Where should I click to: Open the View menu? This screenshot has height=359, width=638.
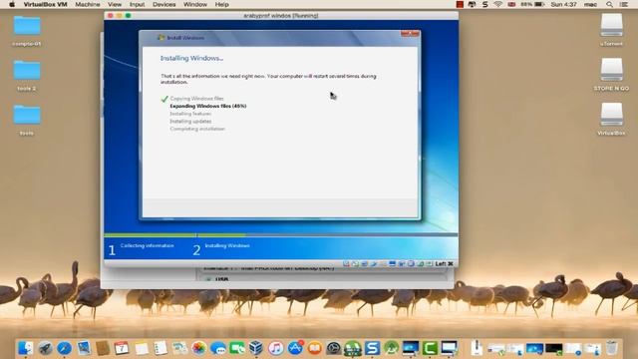point(115,4)
